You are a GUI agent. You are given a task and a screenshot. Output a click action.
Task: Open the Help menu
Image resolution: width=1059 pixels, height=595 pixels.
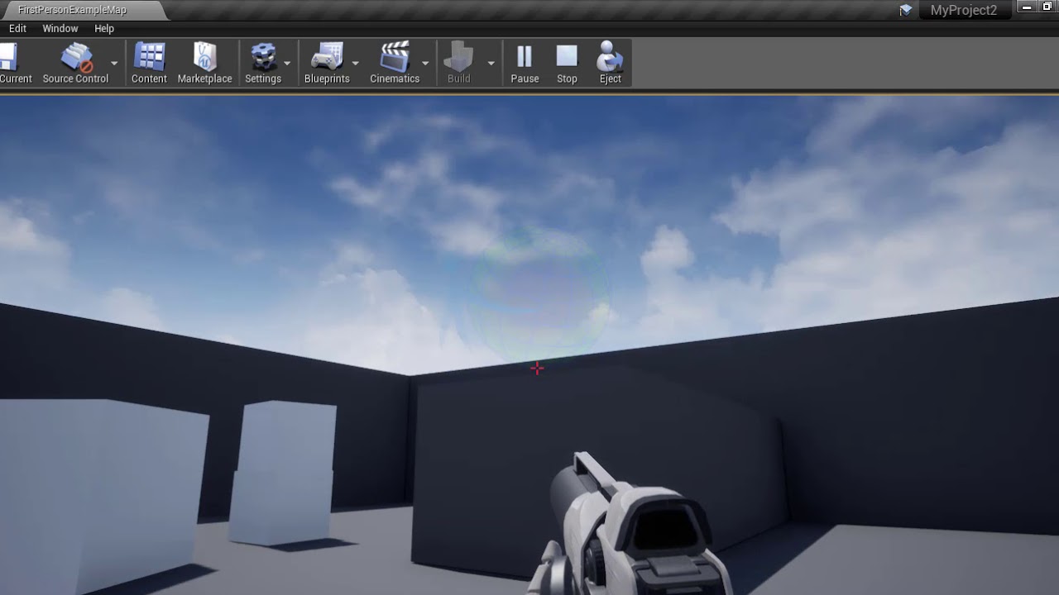(x=104, y=28)
